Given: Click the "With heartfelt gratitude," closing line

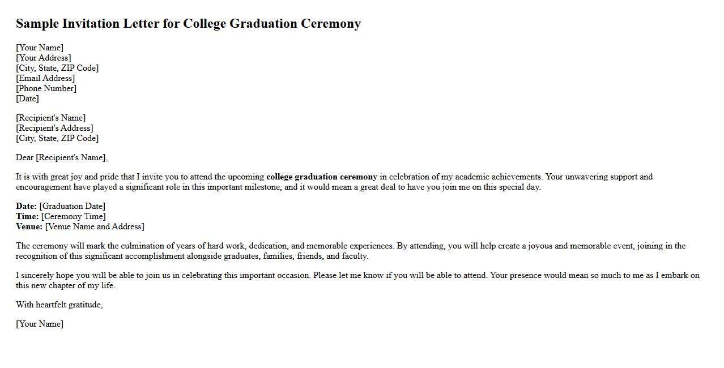Looking at the screenshot, I should 59,305.
